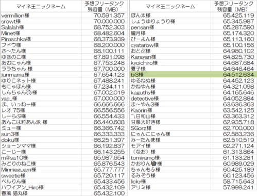The image size is (257, 196).
Task: Click the value 66.192.837
Action: [x=109, y=146]
